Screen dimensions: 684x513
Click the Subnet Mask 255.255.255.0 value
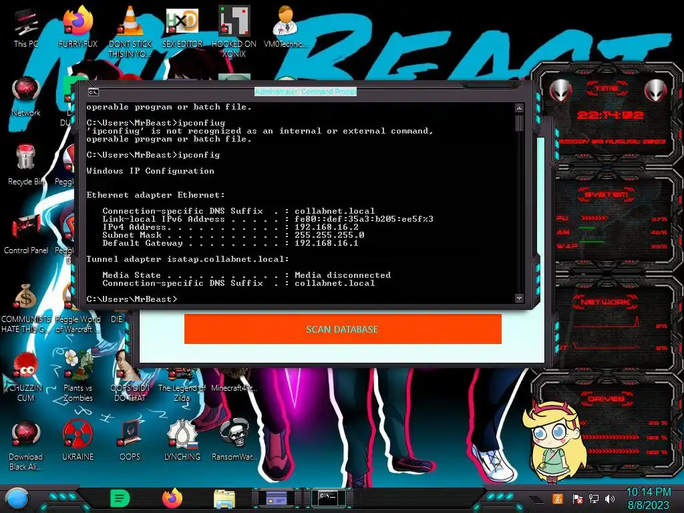(x=329, y=235)
